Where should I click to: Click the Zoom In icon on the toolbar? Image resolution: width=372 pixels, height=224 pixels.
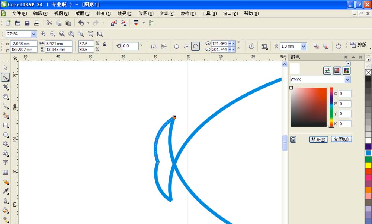point(43,34)
